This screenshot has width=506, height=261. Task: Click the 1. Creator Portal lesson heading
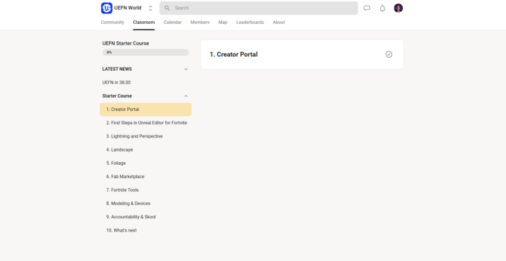pyautogui.click(x=233, y=55)
